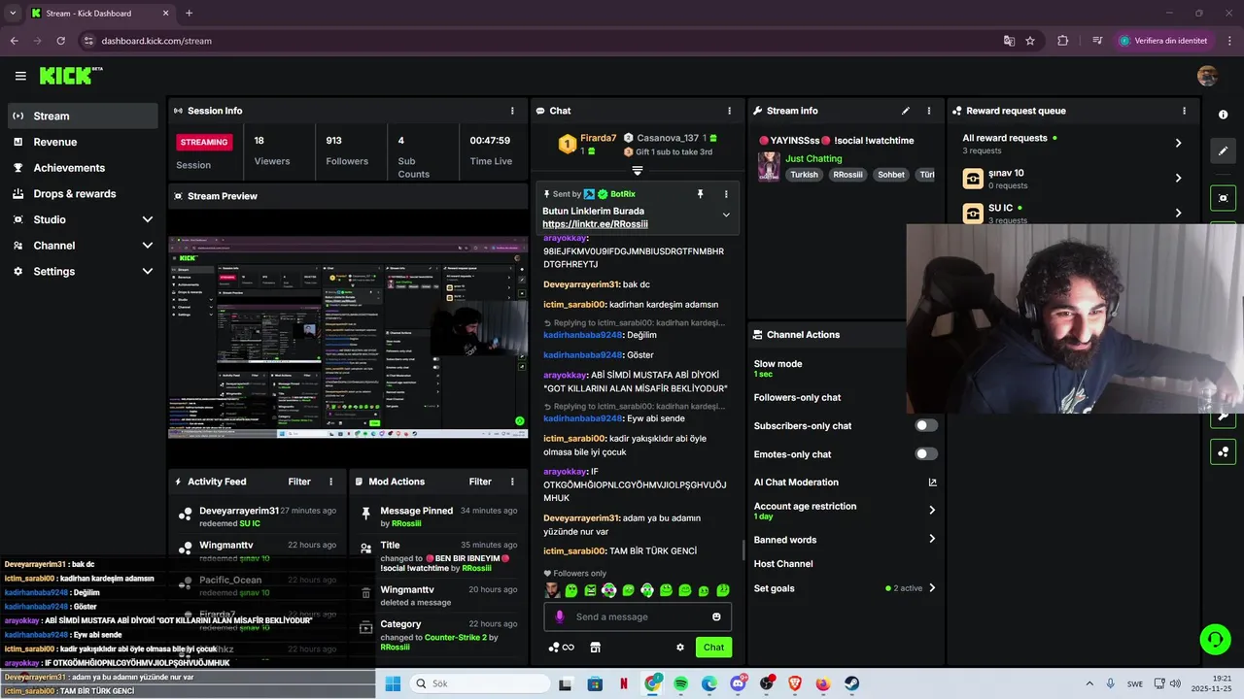
Task: Toggle Subscribers-only chat switch
Action: [x=926, y=425]
